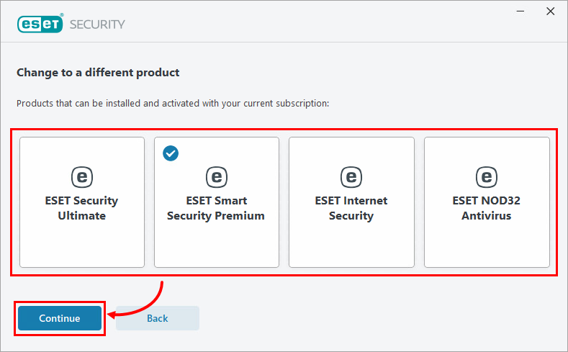Image resolution: width=568 pixels, height=352 pixels.
Task: Click the ESET Security Ultimate 'e' icon
Action: [x=81, y=177]
